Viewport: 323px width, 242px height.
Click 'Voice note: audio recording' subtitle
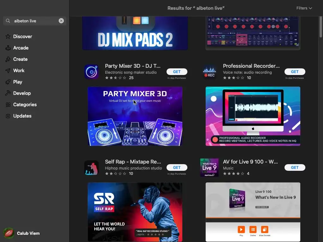[247, 72]
